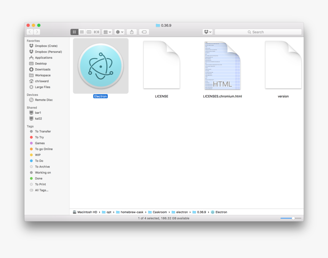The image size is (328, 258).
Task: Open the Downloads sidebar shortcut
Action: [x=42, y=69]
